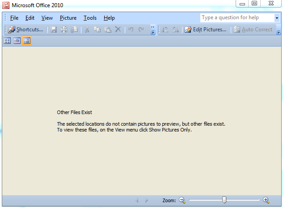
Task: Click the zoom slider handle
Action: [224, 200]
